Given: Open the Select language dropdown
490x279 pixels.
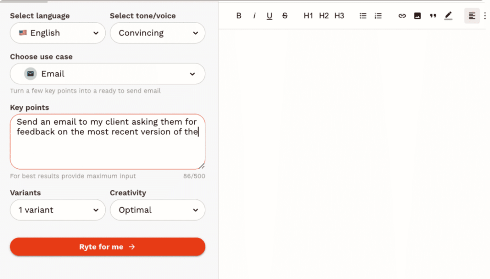Looking at the screenshot, I should pos(57,33).
